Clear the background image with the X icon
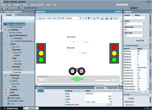 tap(111, 105)
